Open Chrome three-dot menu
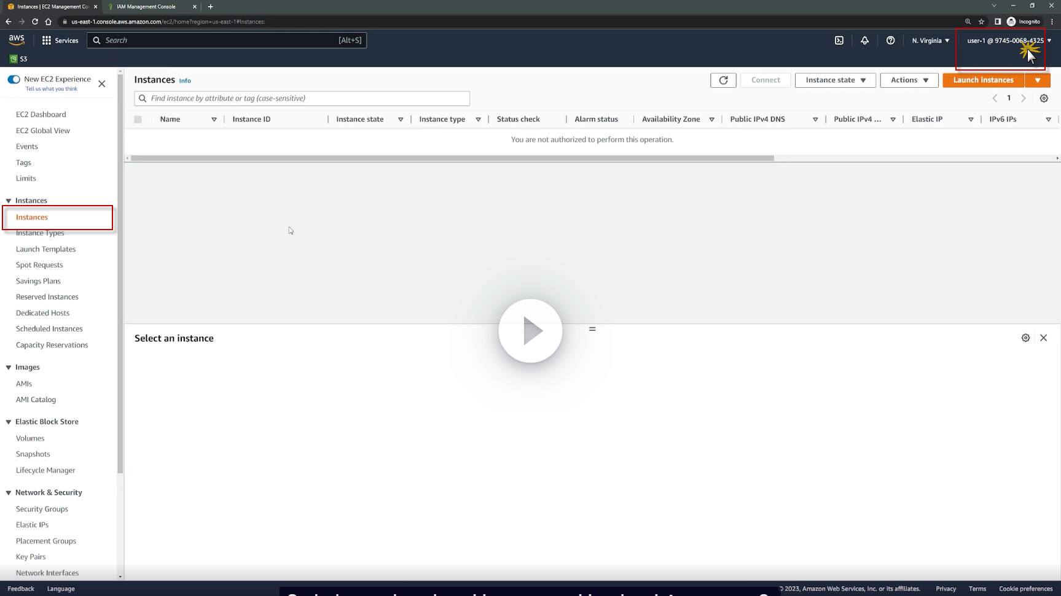The image size is (1061, 596). (1052, 21)
